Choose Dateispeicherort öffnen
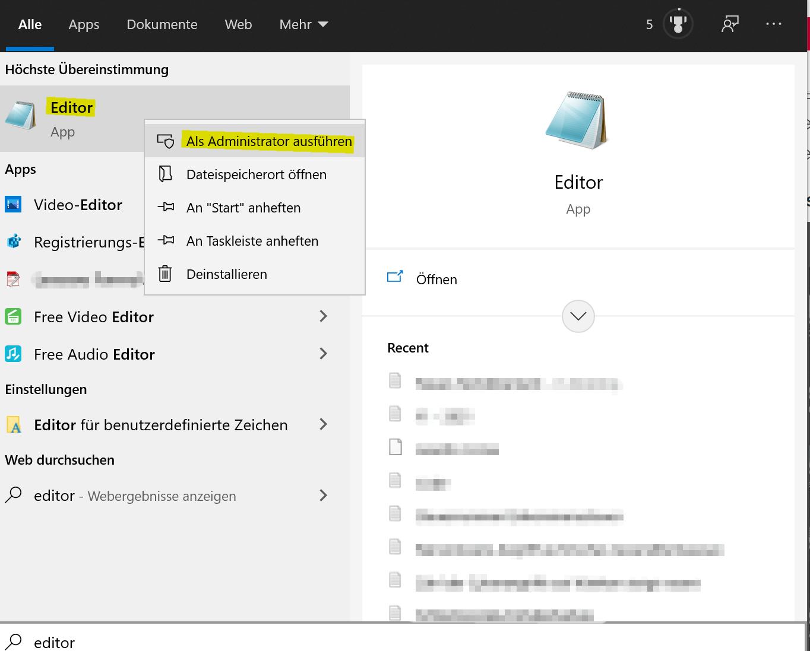Image resolution: width=810 pixels, height=651 pixels. coord(255,174)
